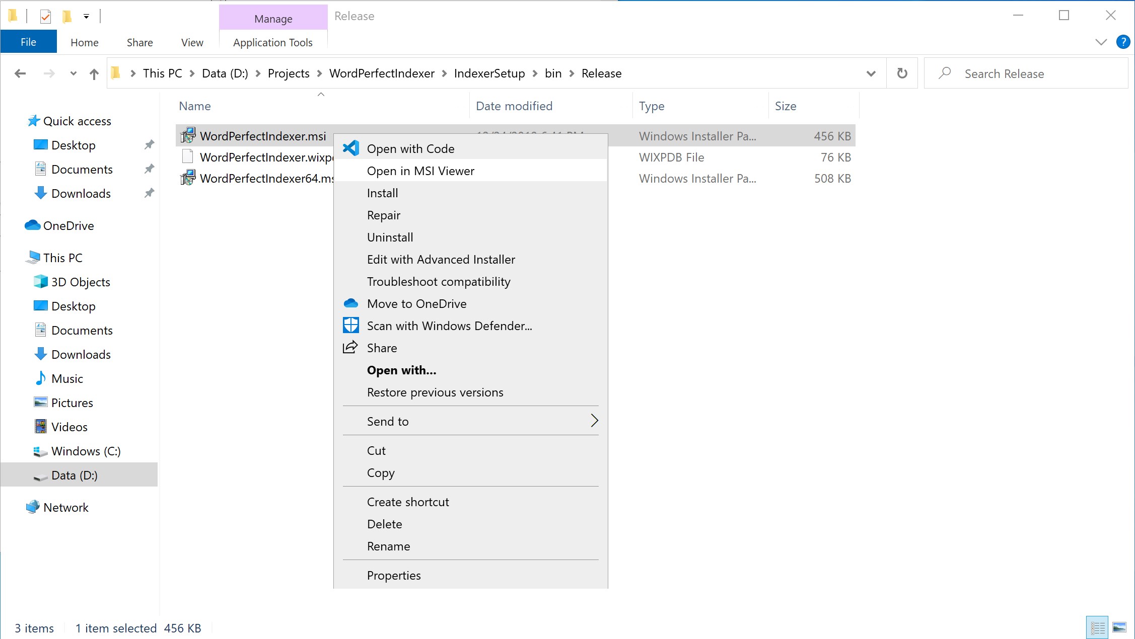Viewport: 1135px width, 639px height.
Task: Open the recent locations dropdown arrow
Action: 74,74
